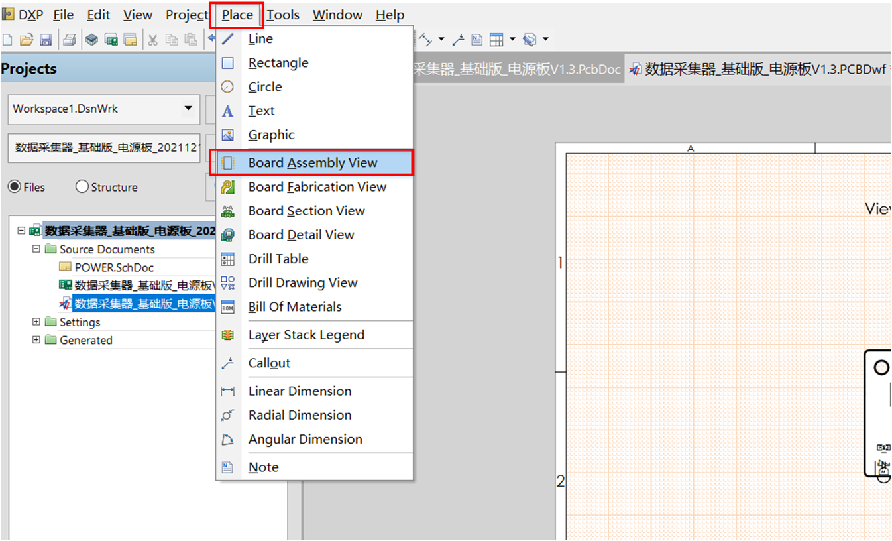892x541 pixels.
Task: Collapse the root project tree node
Action: (21, 231)
